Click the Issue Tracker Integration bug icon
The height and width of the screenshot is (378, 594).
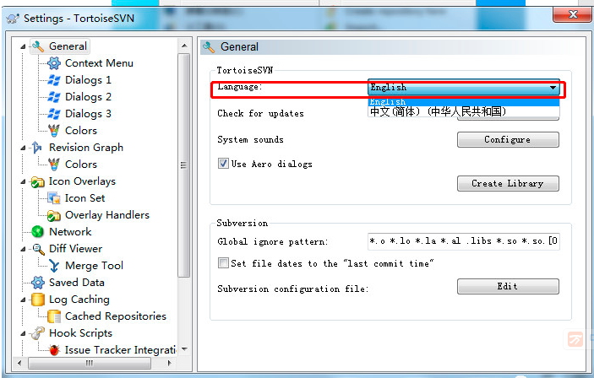(54, 350)
